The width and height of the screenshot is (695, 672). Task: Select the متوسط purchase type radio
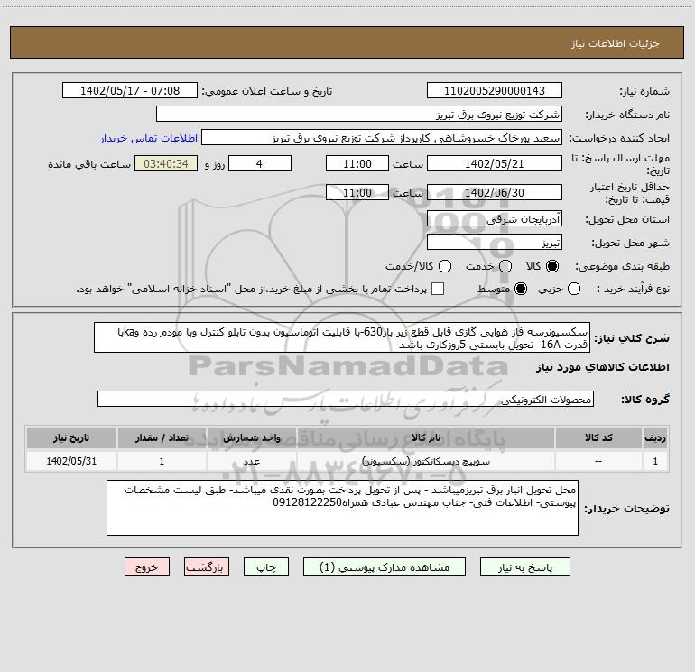(521, 289)
